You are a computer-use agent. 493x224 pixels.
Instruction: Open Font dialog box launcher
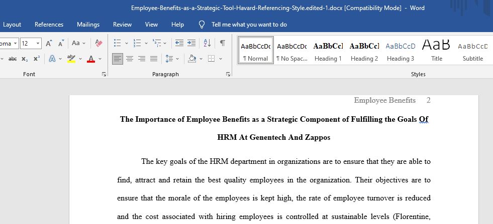coord(104,74)
